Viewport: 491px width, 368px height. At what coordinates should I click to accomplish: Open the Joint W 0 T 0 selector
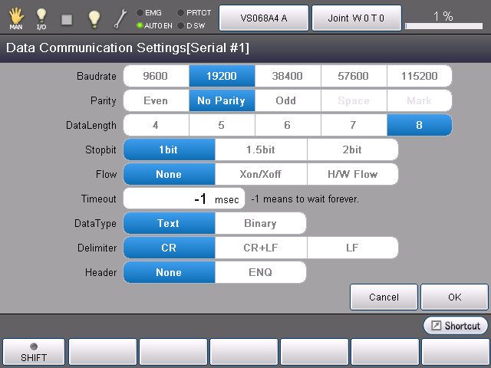click(355, 18)
